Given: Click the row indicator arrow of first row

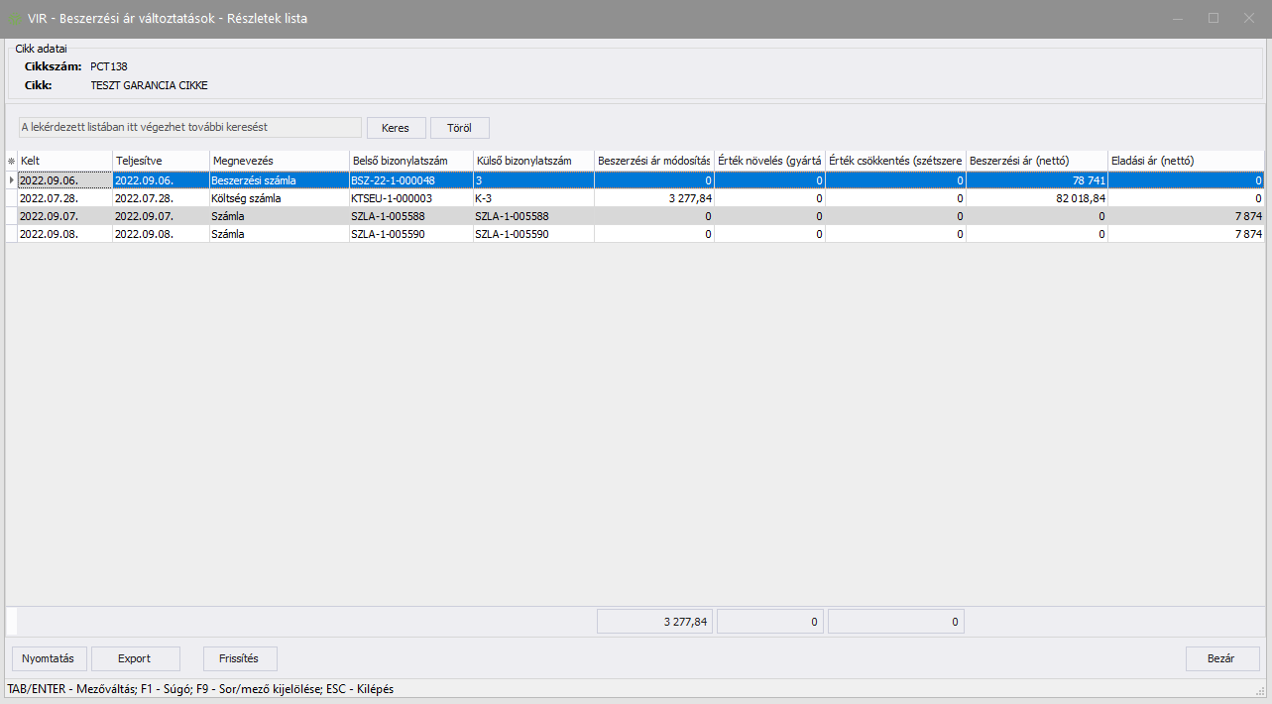Looking at the screenshot, I should 11,180.
